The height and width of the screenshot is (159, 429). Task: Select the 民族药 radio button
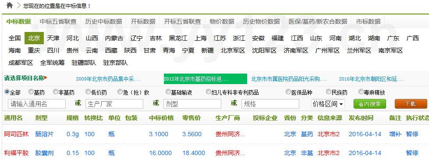pos(329,92)
